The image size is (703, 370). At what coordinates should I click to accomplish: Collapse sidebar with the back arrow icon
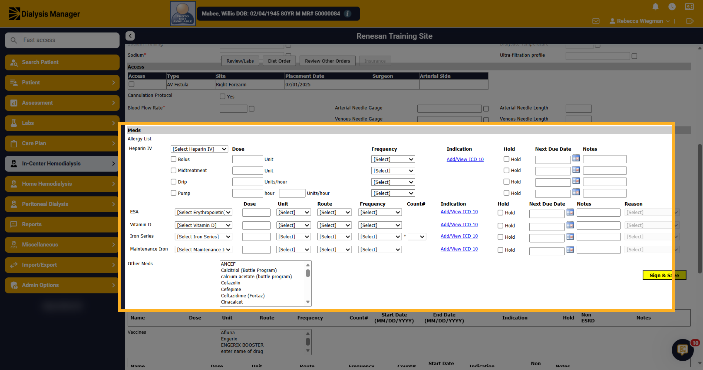(130, 36)
